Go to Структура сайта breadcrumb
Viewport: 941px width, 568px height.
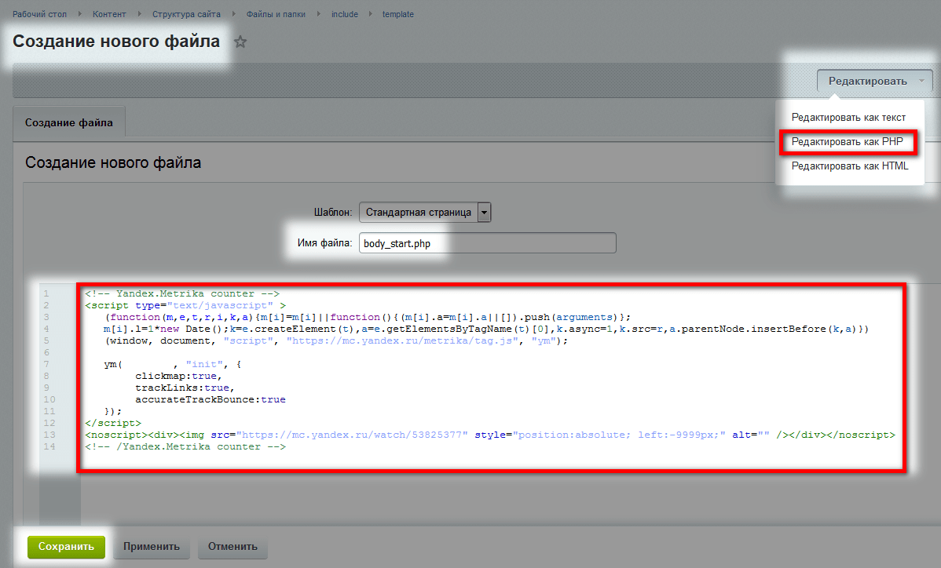click(x=186, y=14)
